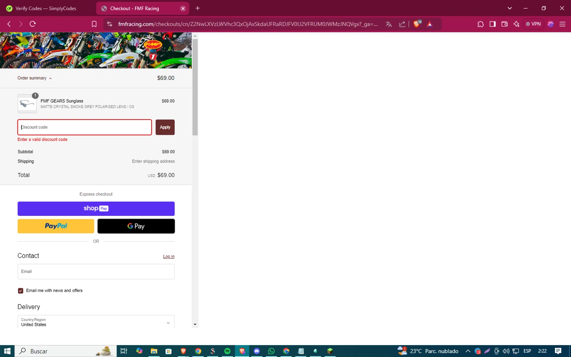Click the share page icon
The image size is (571, 357).
coord(402,24)
